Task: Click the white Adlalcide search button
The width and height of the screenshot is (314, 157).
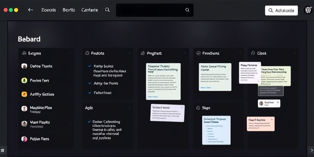Action: [x=281, y=11]
